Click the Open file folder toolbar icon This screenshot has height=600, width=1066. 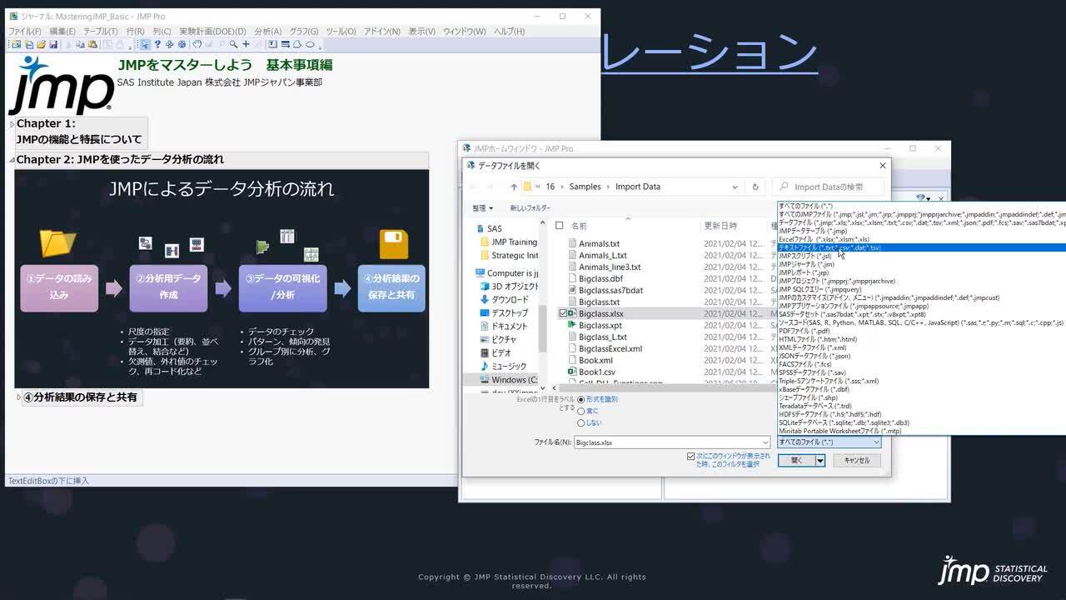pos(41,44)
